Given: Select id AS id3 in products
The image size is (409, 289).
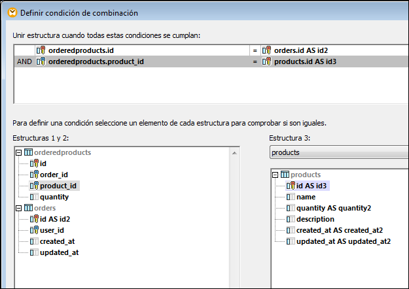Looking at the screenshot, I should [311, 186].
